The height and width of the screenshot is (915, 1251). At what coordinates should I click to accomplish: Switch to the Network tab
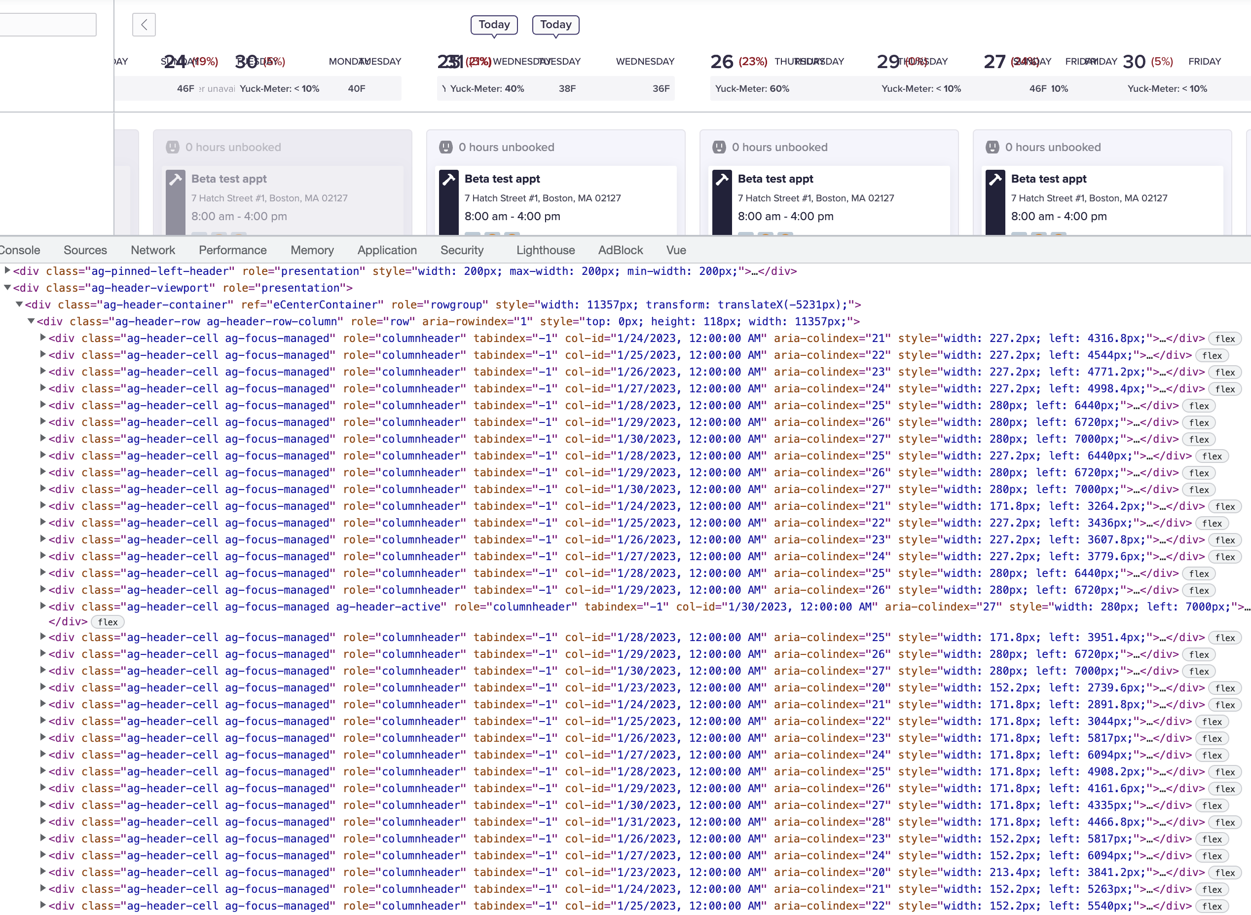(153, 250)
